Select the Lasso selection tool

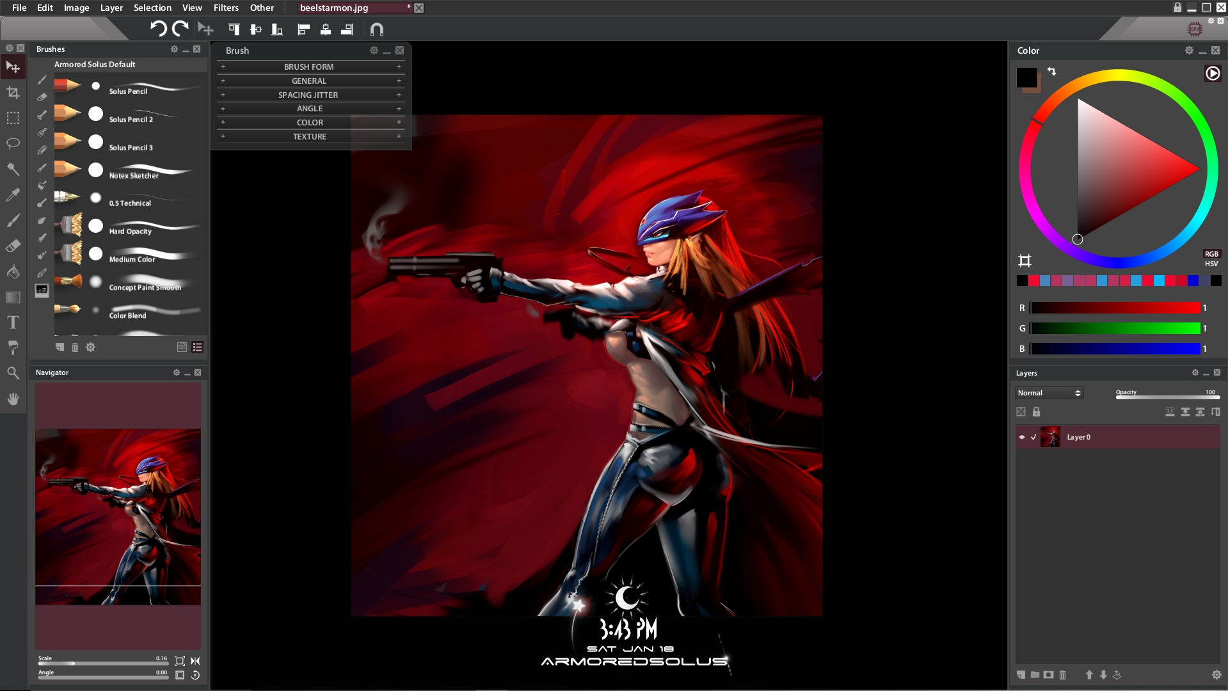(x=13, y=143)
